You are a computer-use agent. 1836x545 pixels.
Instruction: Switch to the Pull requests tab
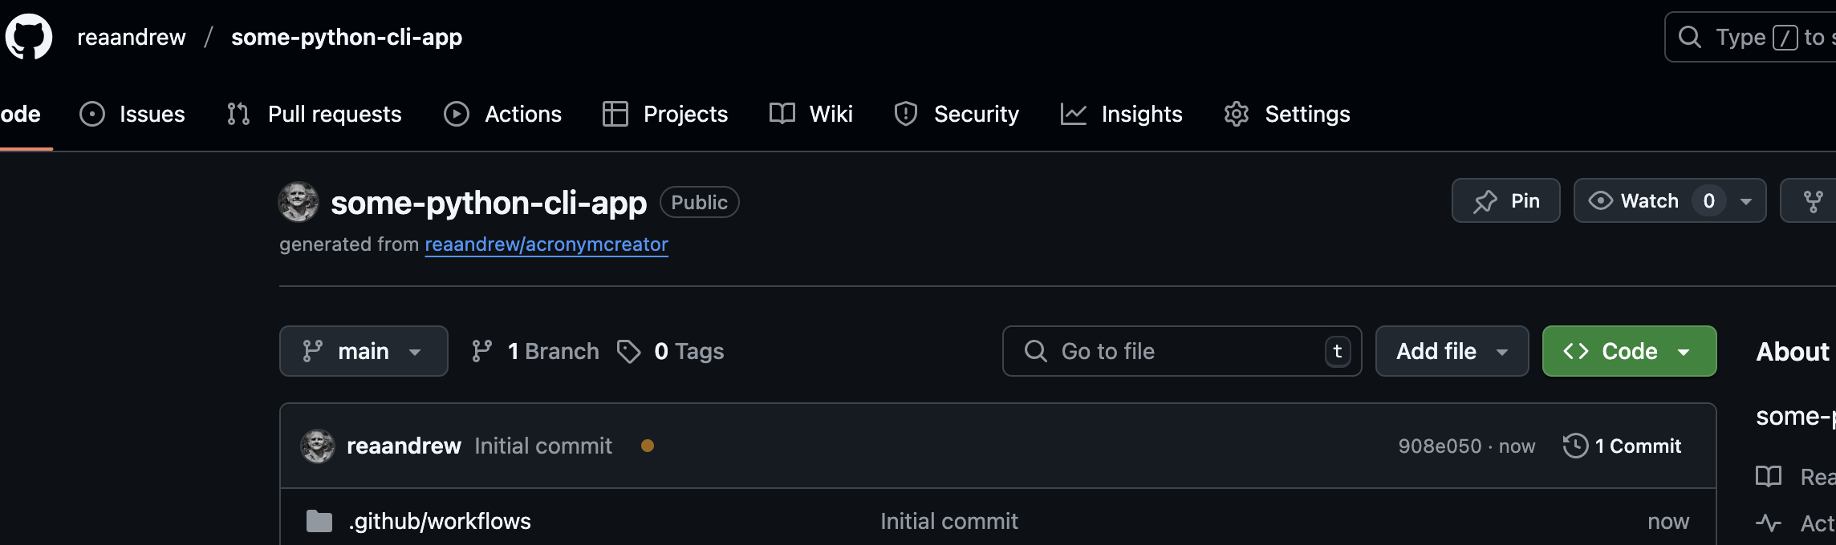314,114
